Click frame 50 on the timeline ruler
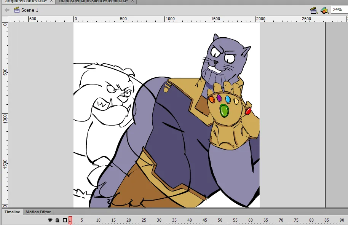Screen dimensions: 348x225 [x=220, y=220]
